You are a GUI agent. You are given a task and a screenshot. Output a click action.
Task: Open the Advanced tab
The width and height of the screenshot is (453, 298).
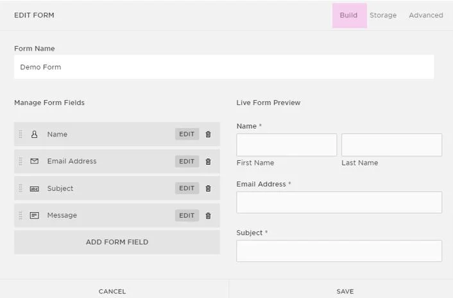pyautogui.click(x=426, y=15)
